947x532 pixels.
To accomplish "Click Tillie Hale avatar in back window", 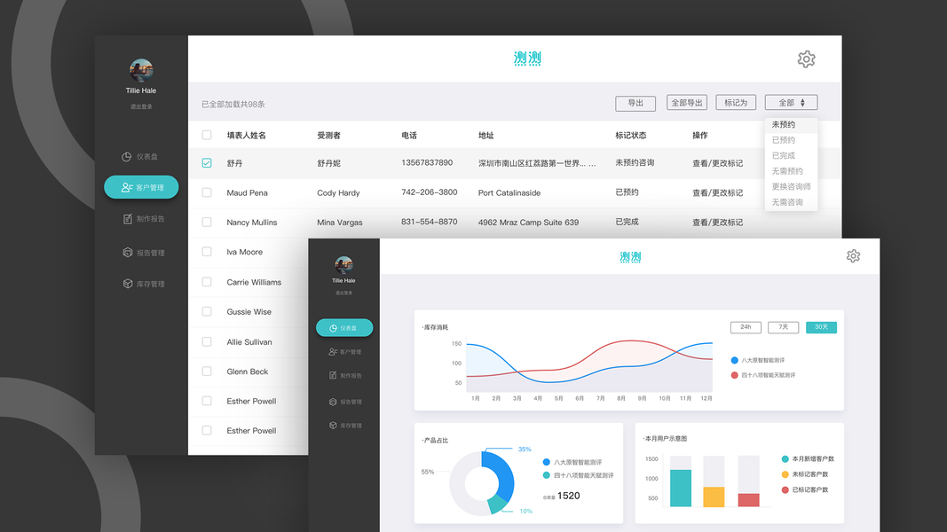I will pyautogui.click(x=141, y=71).
